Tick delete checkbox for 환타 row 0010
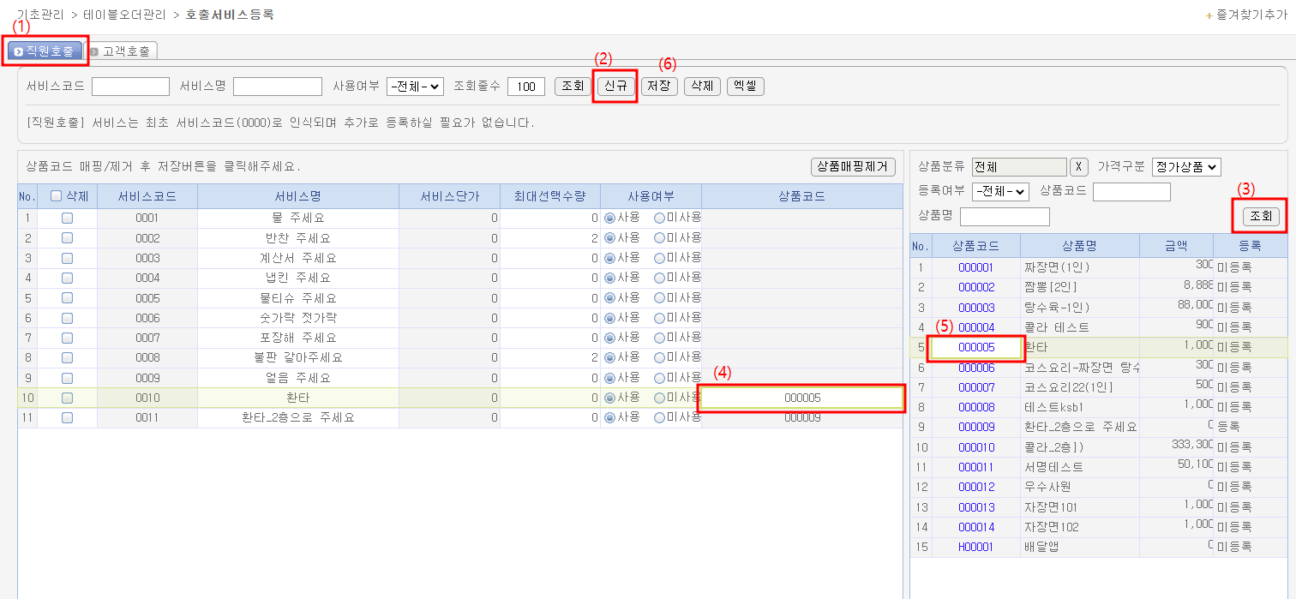Image resolution: width=1296 pixels, height=599 pixels. (x=67, y=398)
